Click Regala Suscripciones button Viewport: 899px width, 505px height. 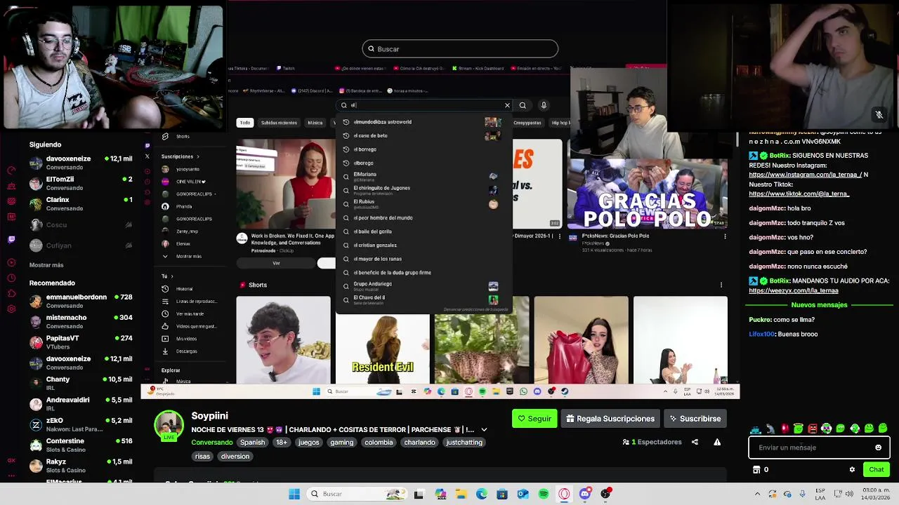pos(610,419)
